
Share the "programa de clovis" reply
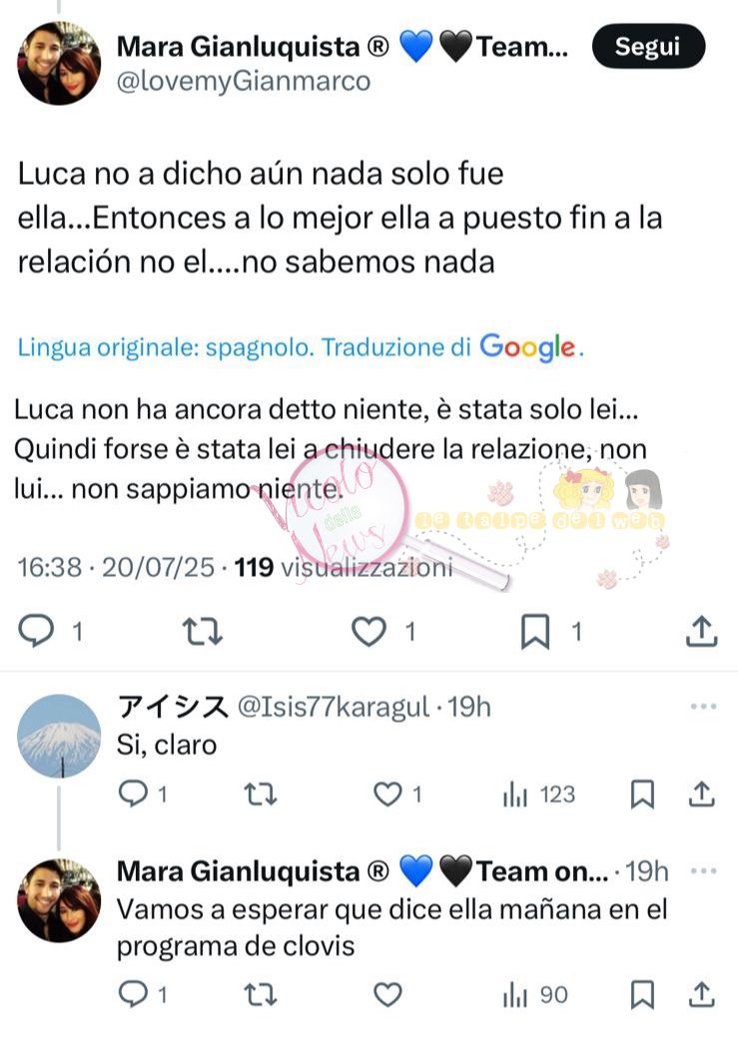point(702,995)
